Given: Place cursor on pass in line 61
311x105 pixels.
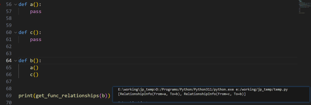Looking at the screenshot, I should click(36, 40).
